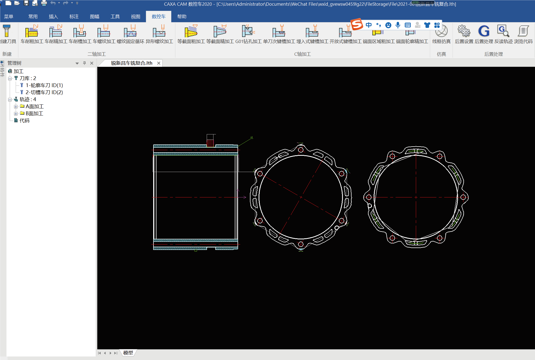Image resolution: width=535 pixels, height=360 pixels.
Task: Open the 管理树 panel dropdown arrow
Action: coord(77,63)
